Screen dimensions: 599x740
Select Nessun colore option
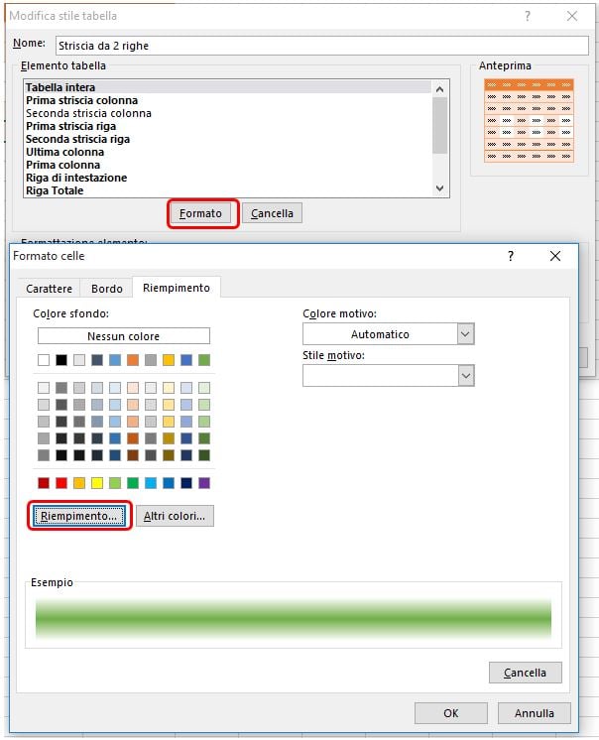(123, 336)
